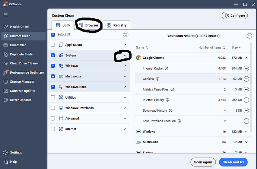This screenshot has width=257, height=169.
Task: Open options for Last Download Location row
Action: click(x=246, y=121)
